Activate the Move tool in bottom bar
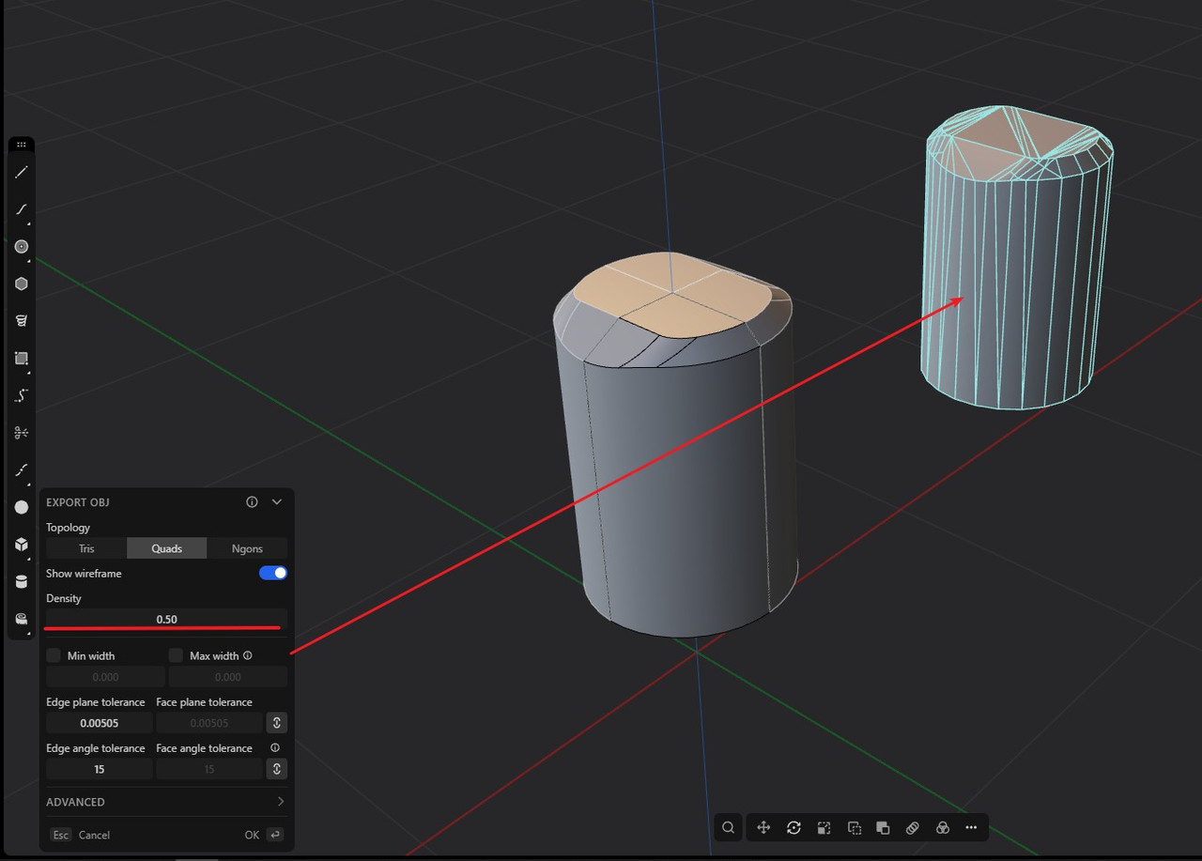 click(763, 827)
